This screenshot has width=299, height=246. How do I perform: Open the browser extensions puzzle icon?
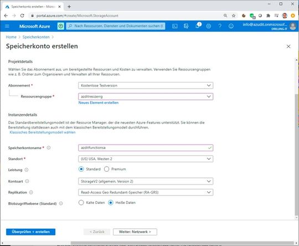pyautogui.click(x=269, y=16)
